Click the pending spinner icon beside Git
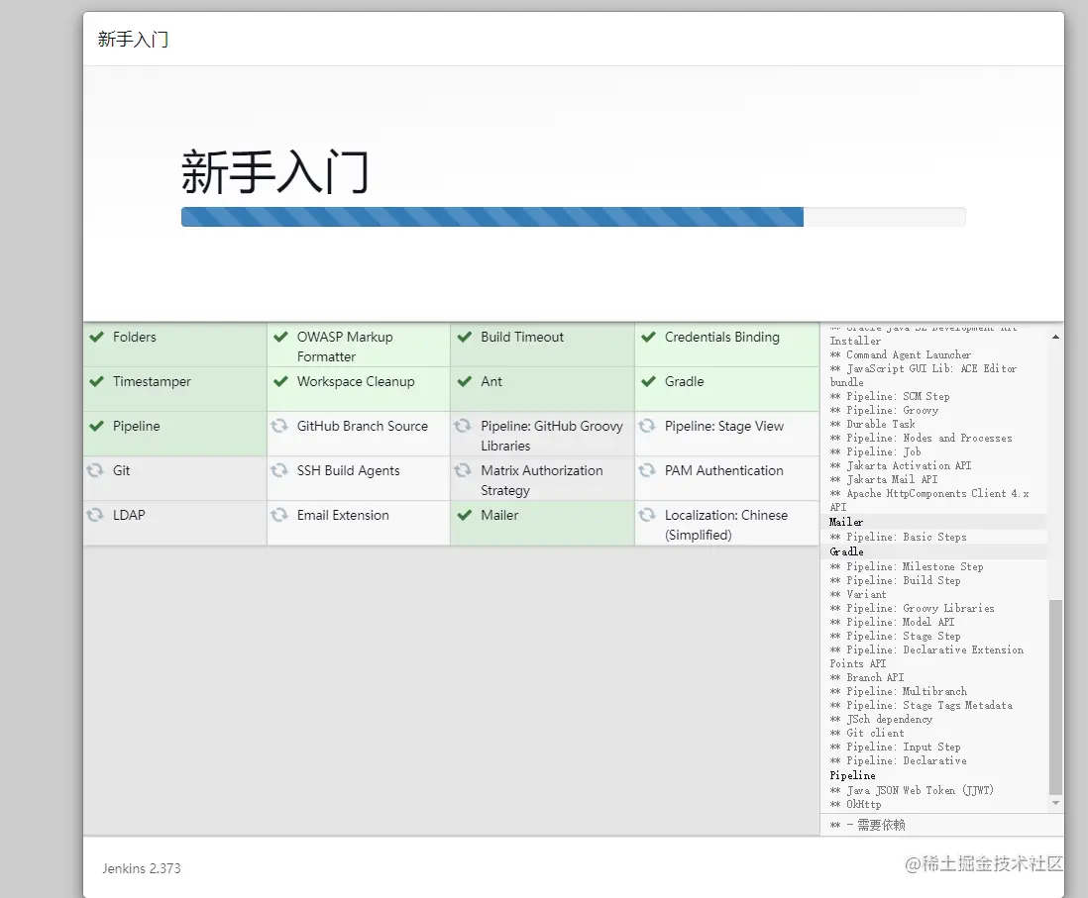The width and height of the screenshot is (1088, 898). 95,470
